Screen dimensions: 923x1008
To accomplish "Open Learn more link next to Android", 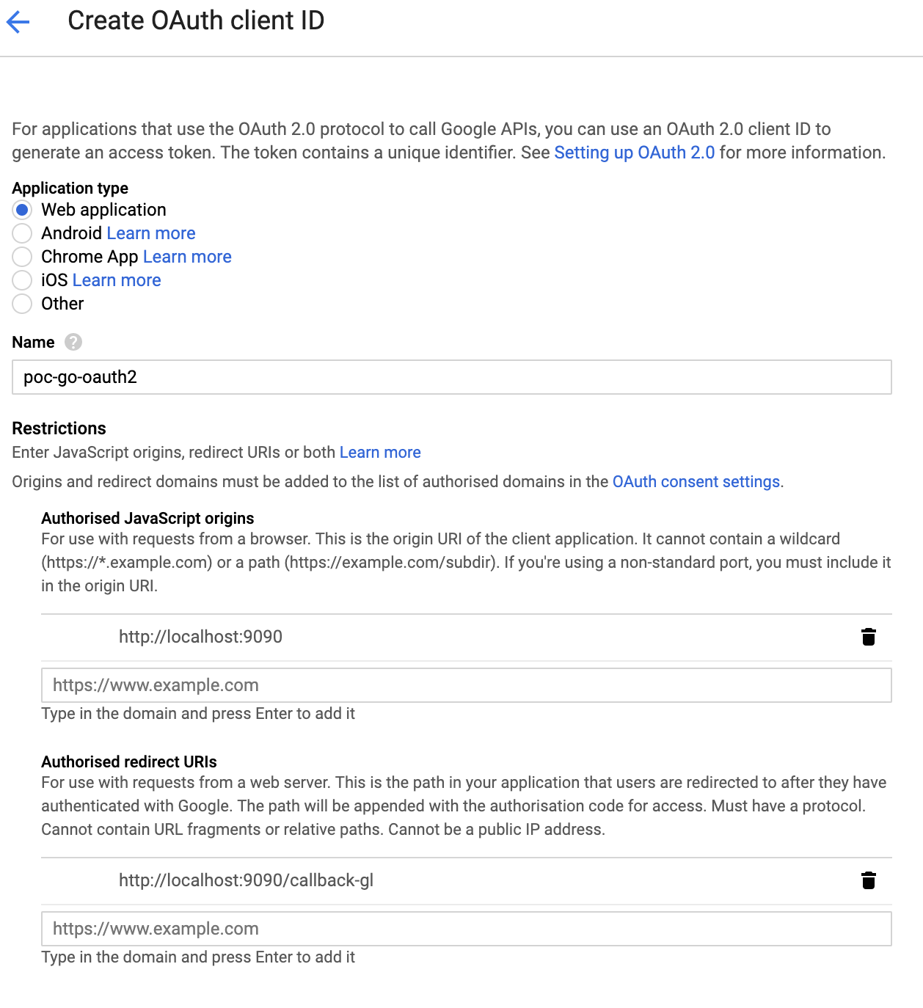I will click(x=151, y=233).
